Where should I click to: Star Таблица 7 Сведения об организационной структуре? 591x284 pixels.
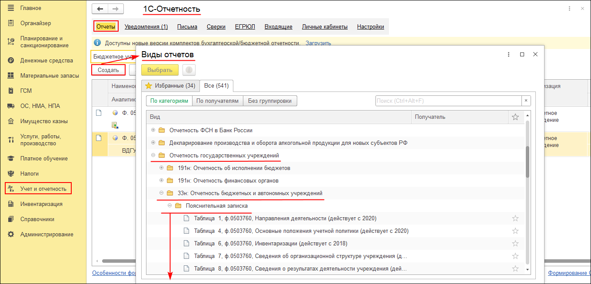[x=515, y=256]
